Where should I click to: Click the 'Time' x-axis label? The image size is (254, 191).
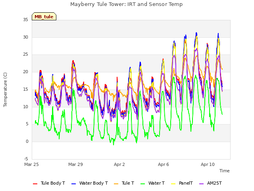225,171
